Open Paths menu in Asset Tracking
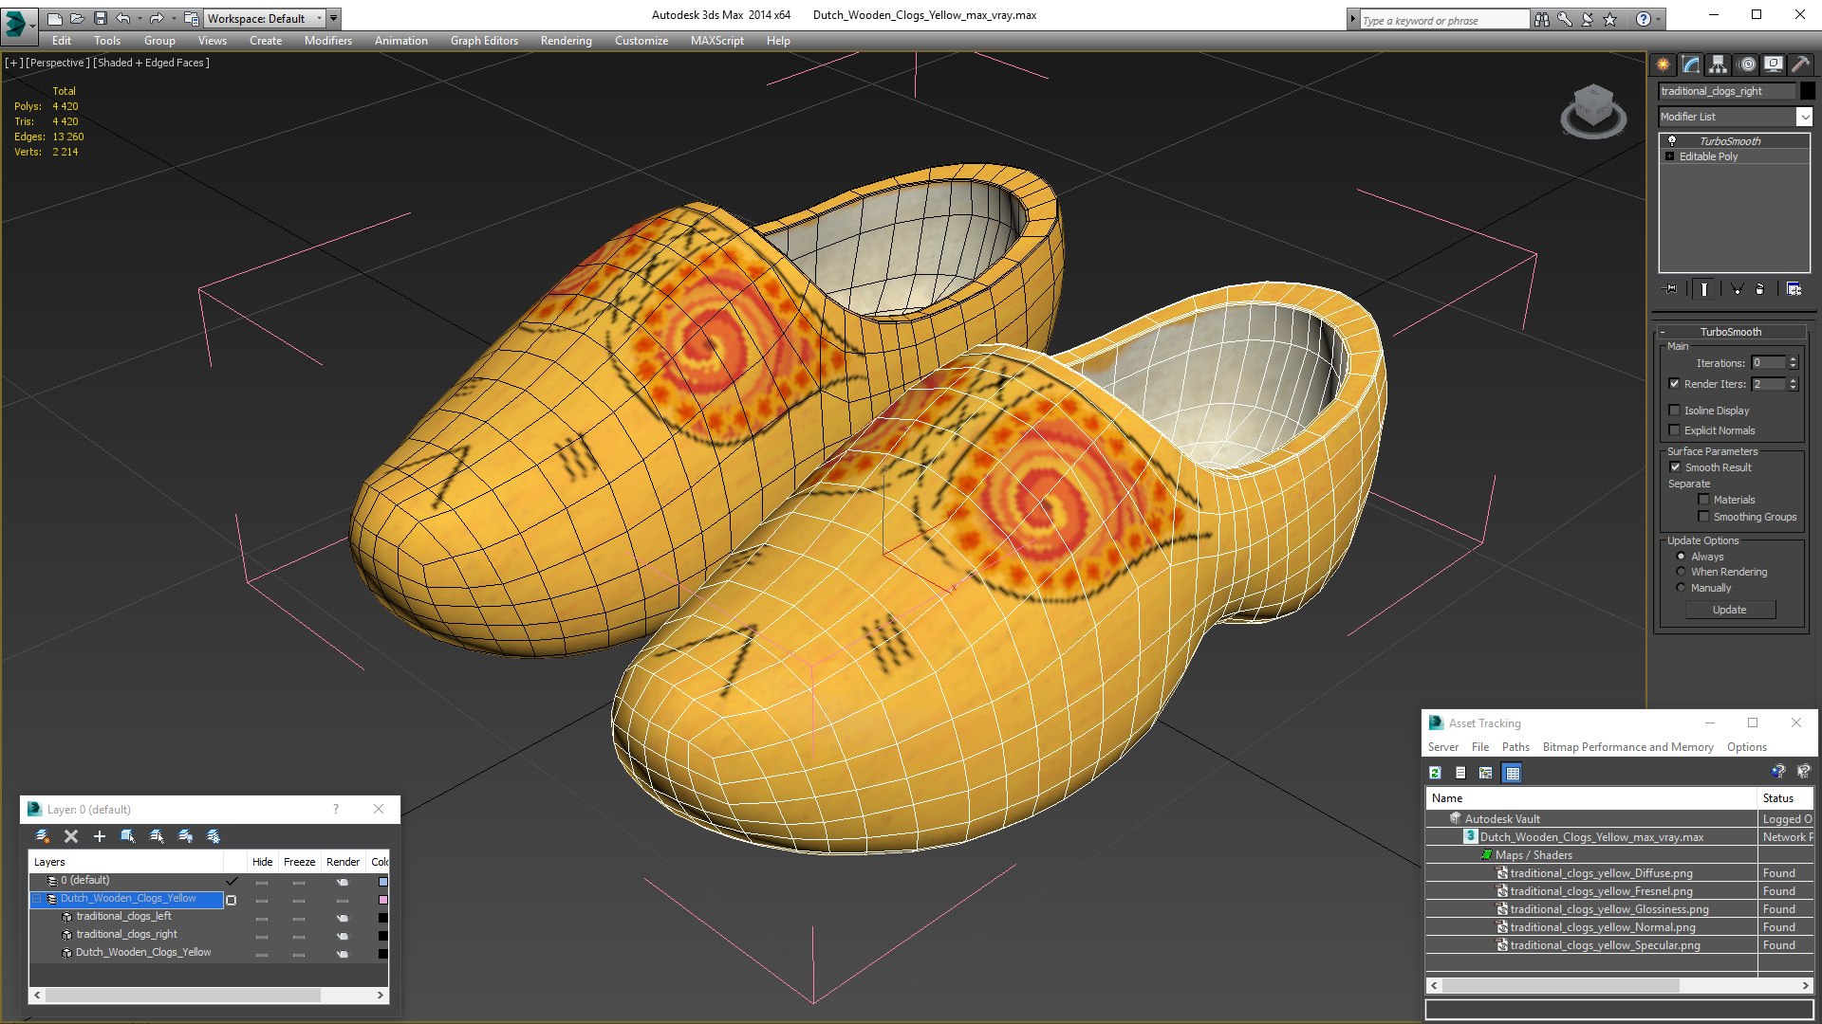The width and height of the screenshot is (1822, 1024). (x=1515, y=747)
